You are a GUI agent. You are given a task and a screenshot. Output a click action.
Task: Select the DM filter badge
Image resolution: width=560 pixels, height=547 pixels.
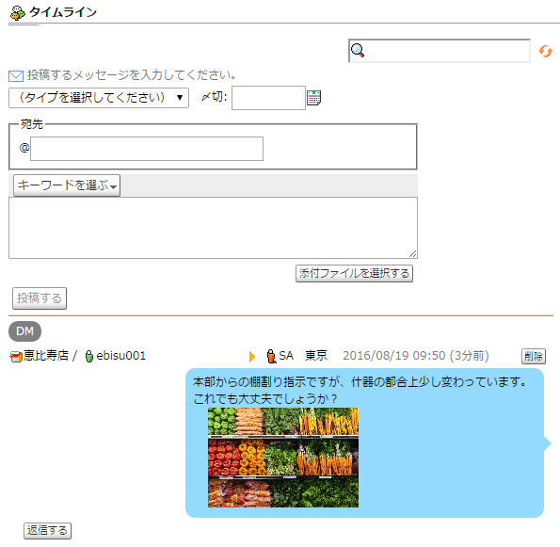[x=24, y=331]
